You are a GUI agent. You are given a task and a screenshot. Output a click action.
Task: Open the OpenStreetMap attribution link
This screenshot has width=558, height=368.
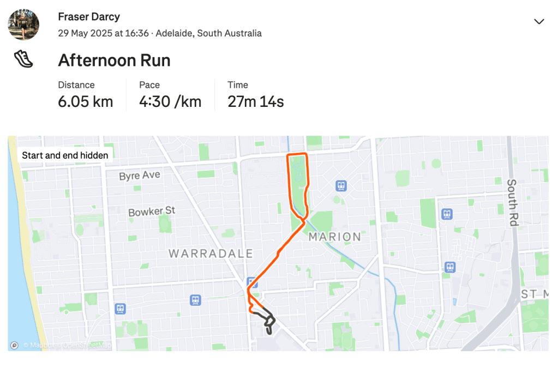tap(86, 345)
